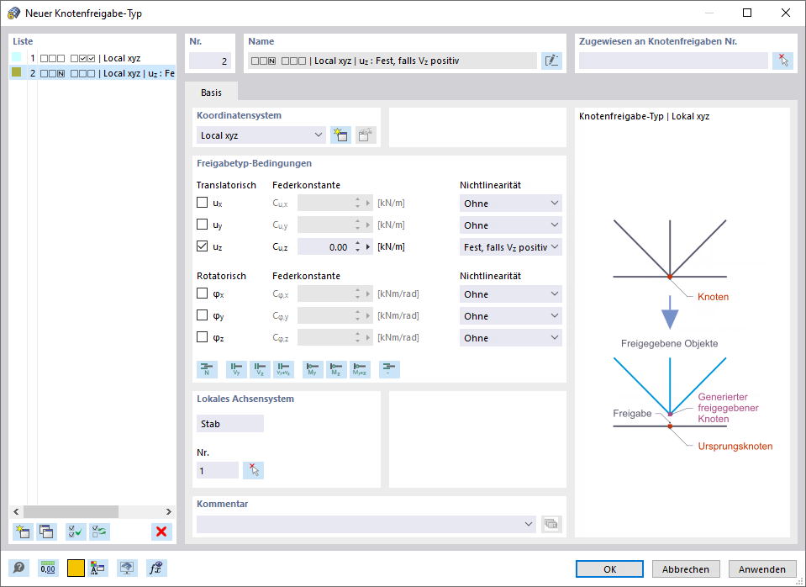Click the My moment release preset icon
This screenshot has height=587, width=806.
click(x=313, y=369)
